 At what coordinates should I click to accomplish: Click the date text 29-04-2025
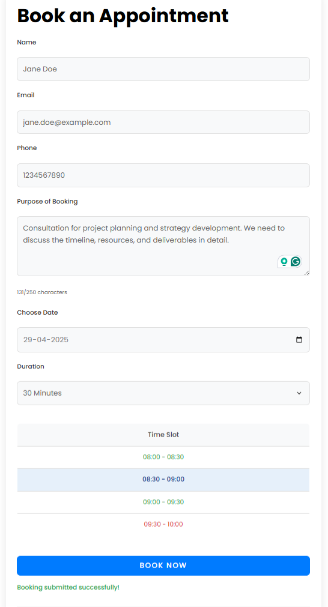(x=46, y=340)
